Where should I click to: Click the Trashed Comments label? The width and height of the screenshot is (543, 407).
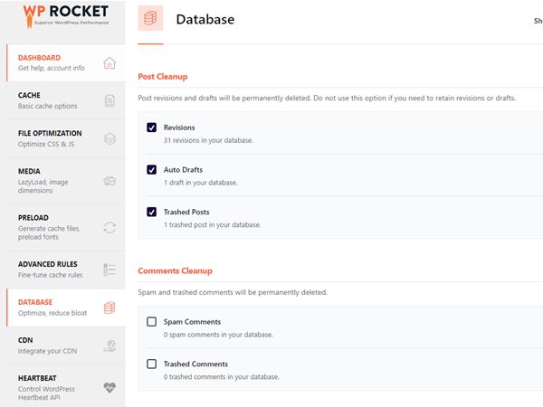pos(195,364)
